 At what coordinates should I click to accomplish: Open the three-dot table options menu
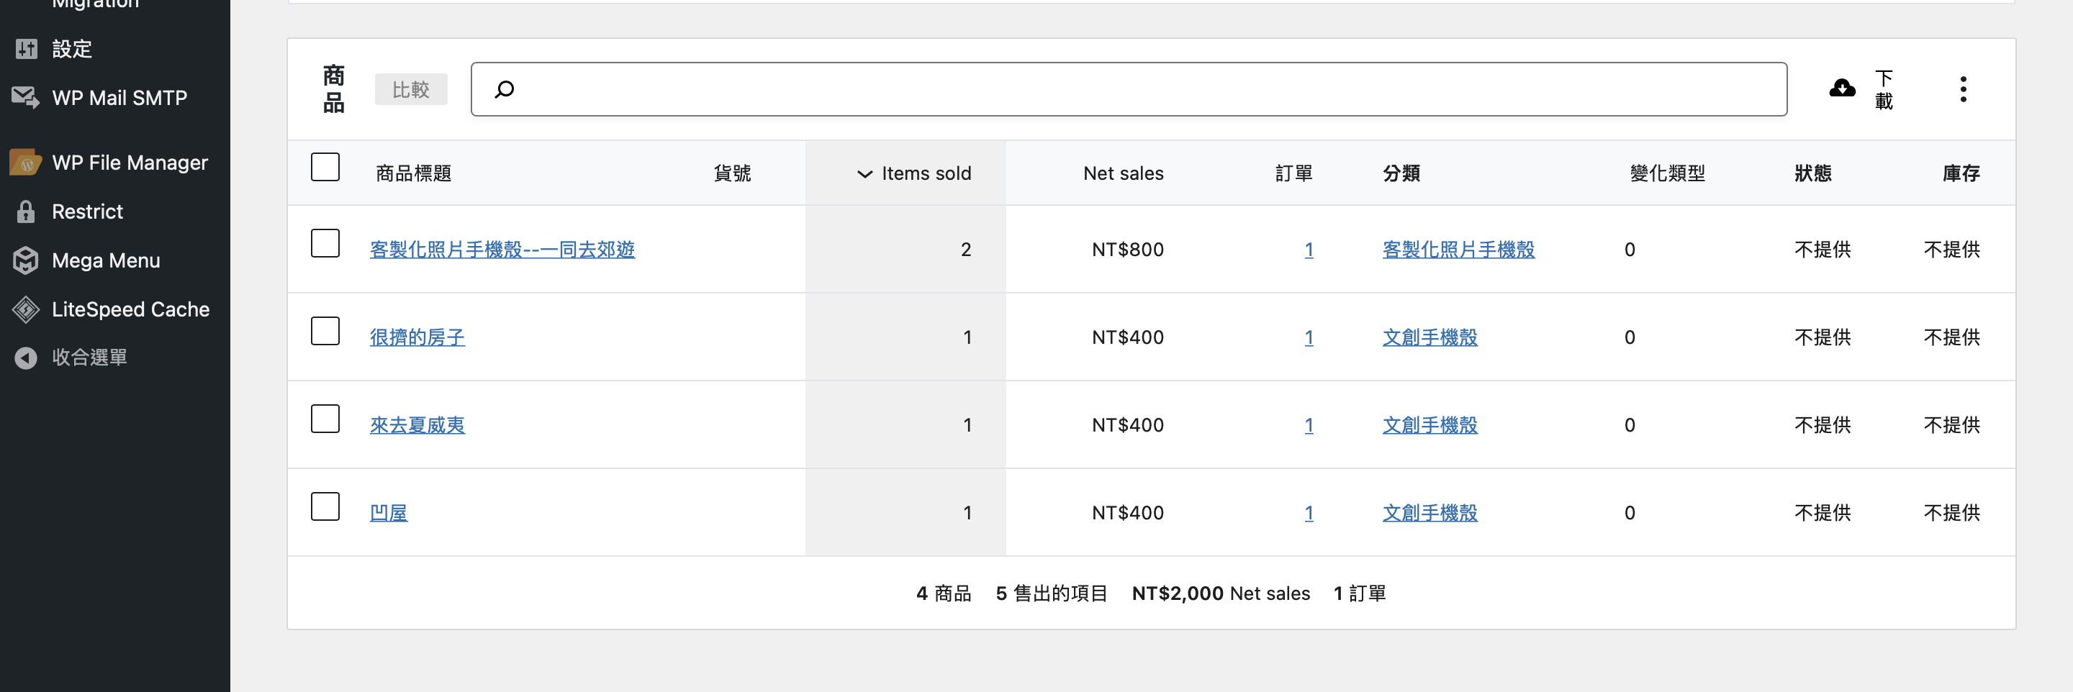pyautogui.click(x=1963, y=89)
